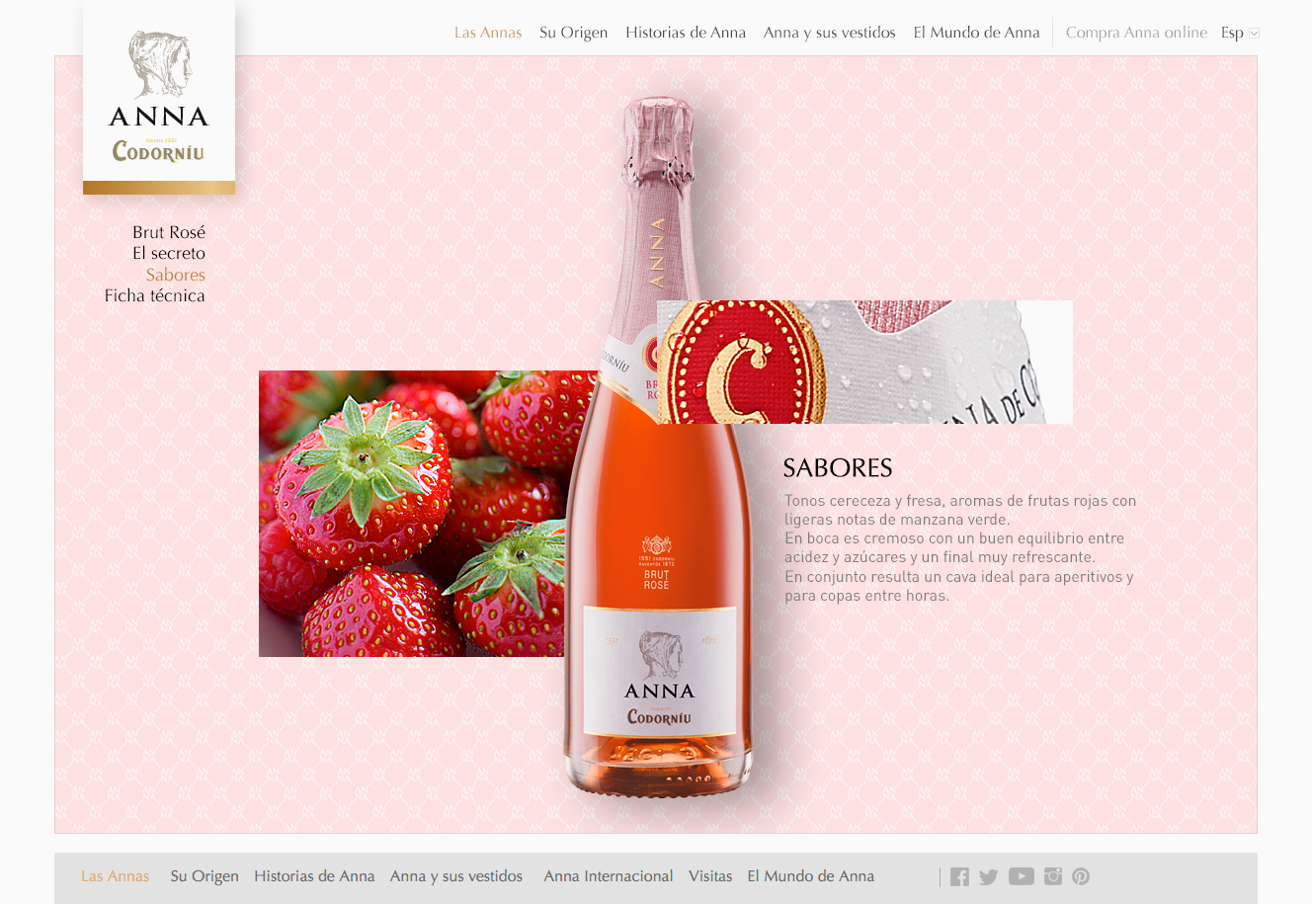Open Las Annas in top menu
The width and height of the screenshot is (1312, 904).
(x=488, y=33)
